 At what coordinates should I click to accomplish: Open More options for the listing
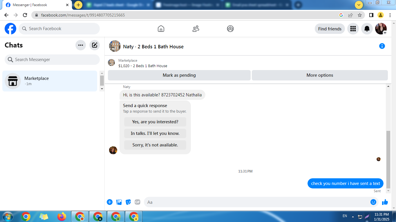pos(320,75)
